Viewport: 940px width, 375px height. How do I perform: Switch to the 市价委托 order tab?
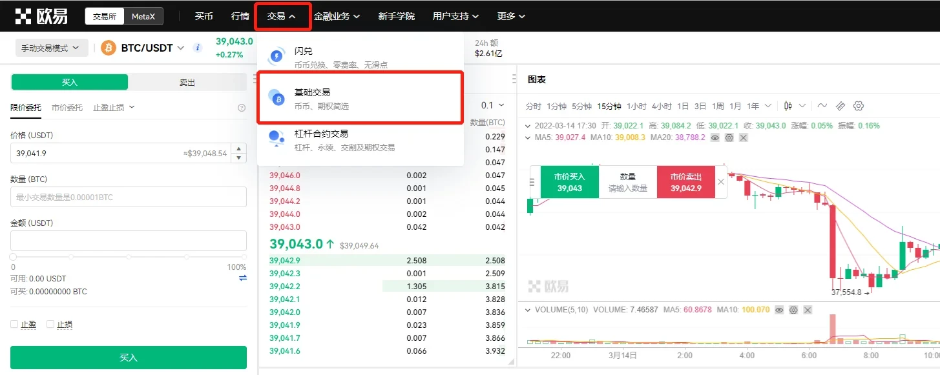point(67,108)
